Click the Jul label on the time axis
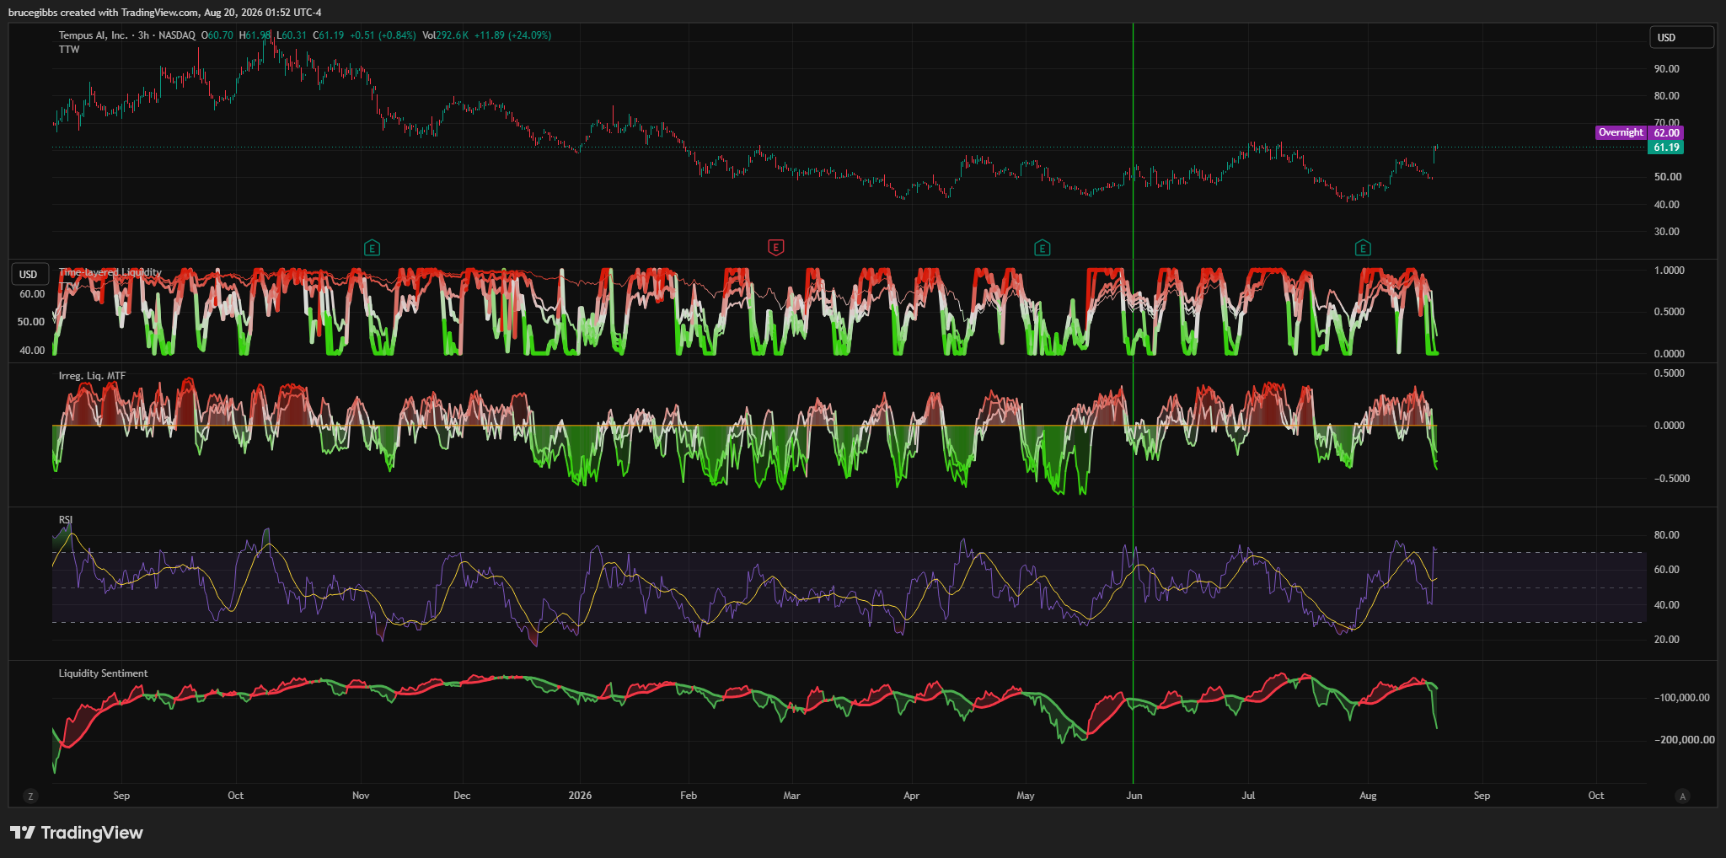Image resolution: width=1726 pixels, height=858 pixels. tap(1248, 796)
